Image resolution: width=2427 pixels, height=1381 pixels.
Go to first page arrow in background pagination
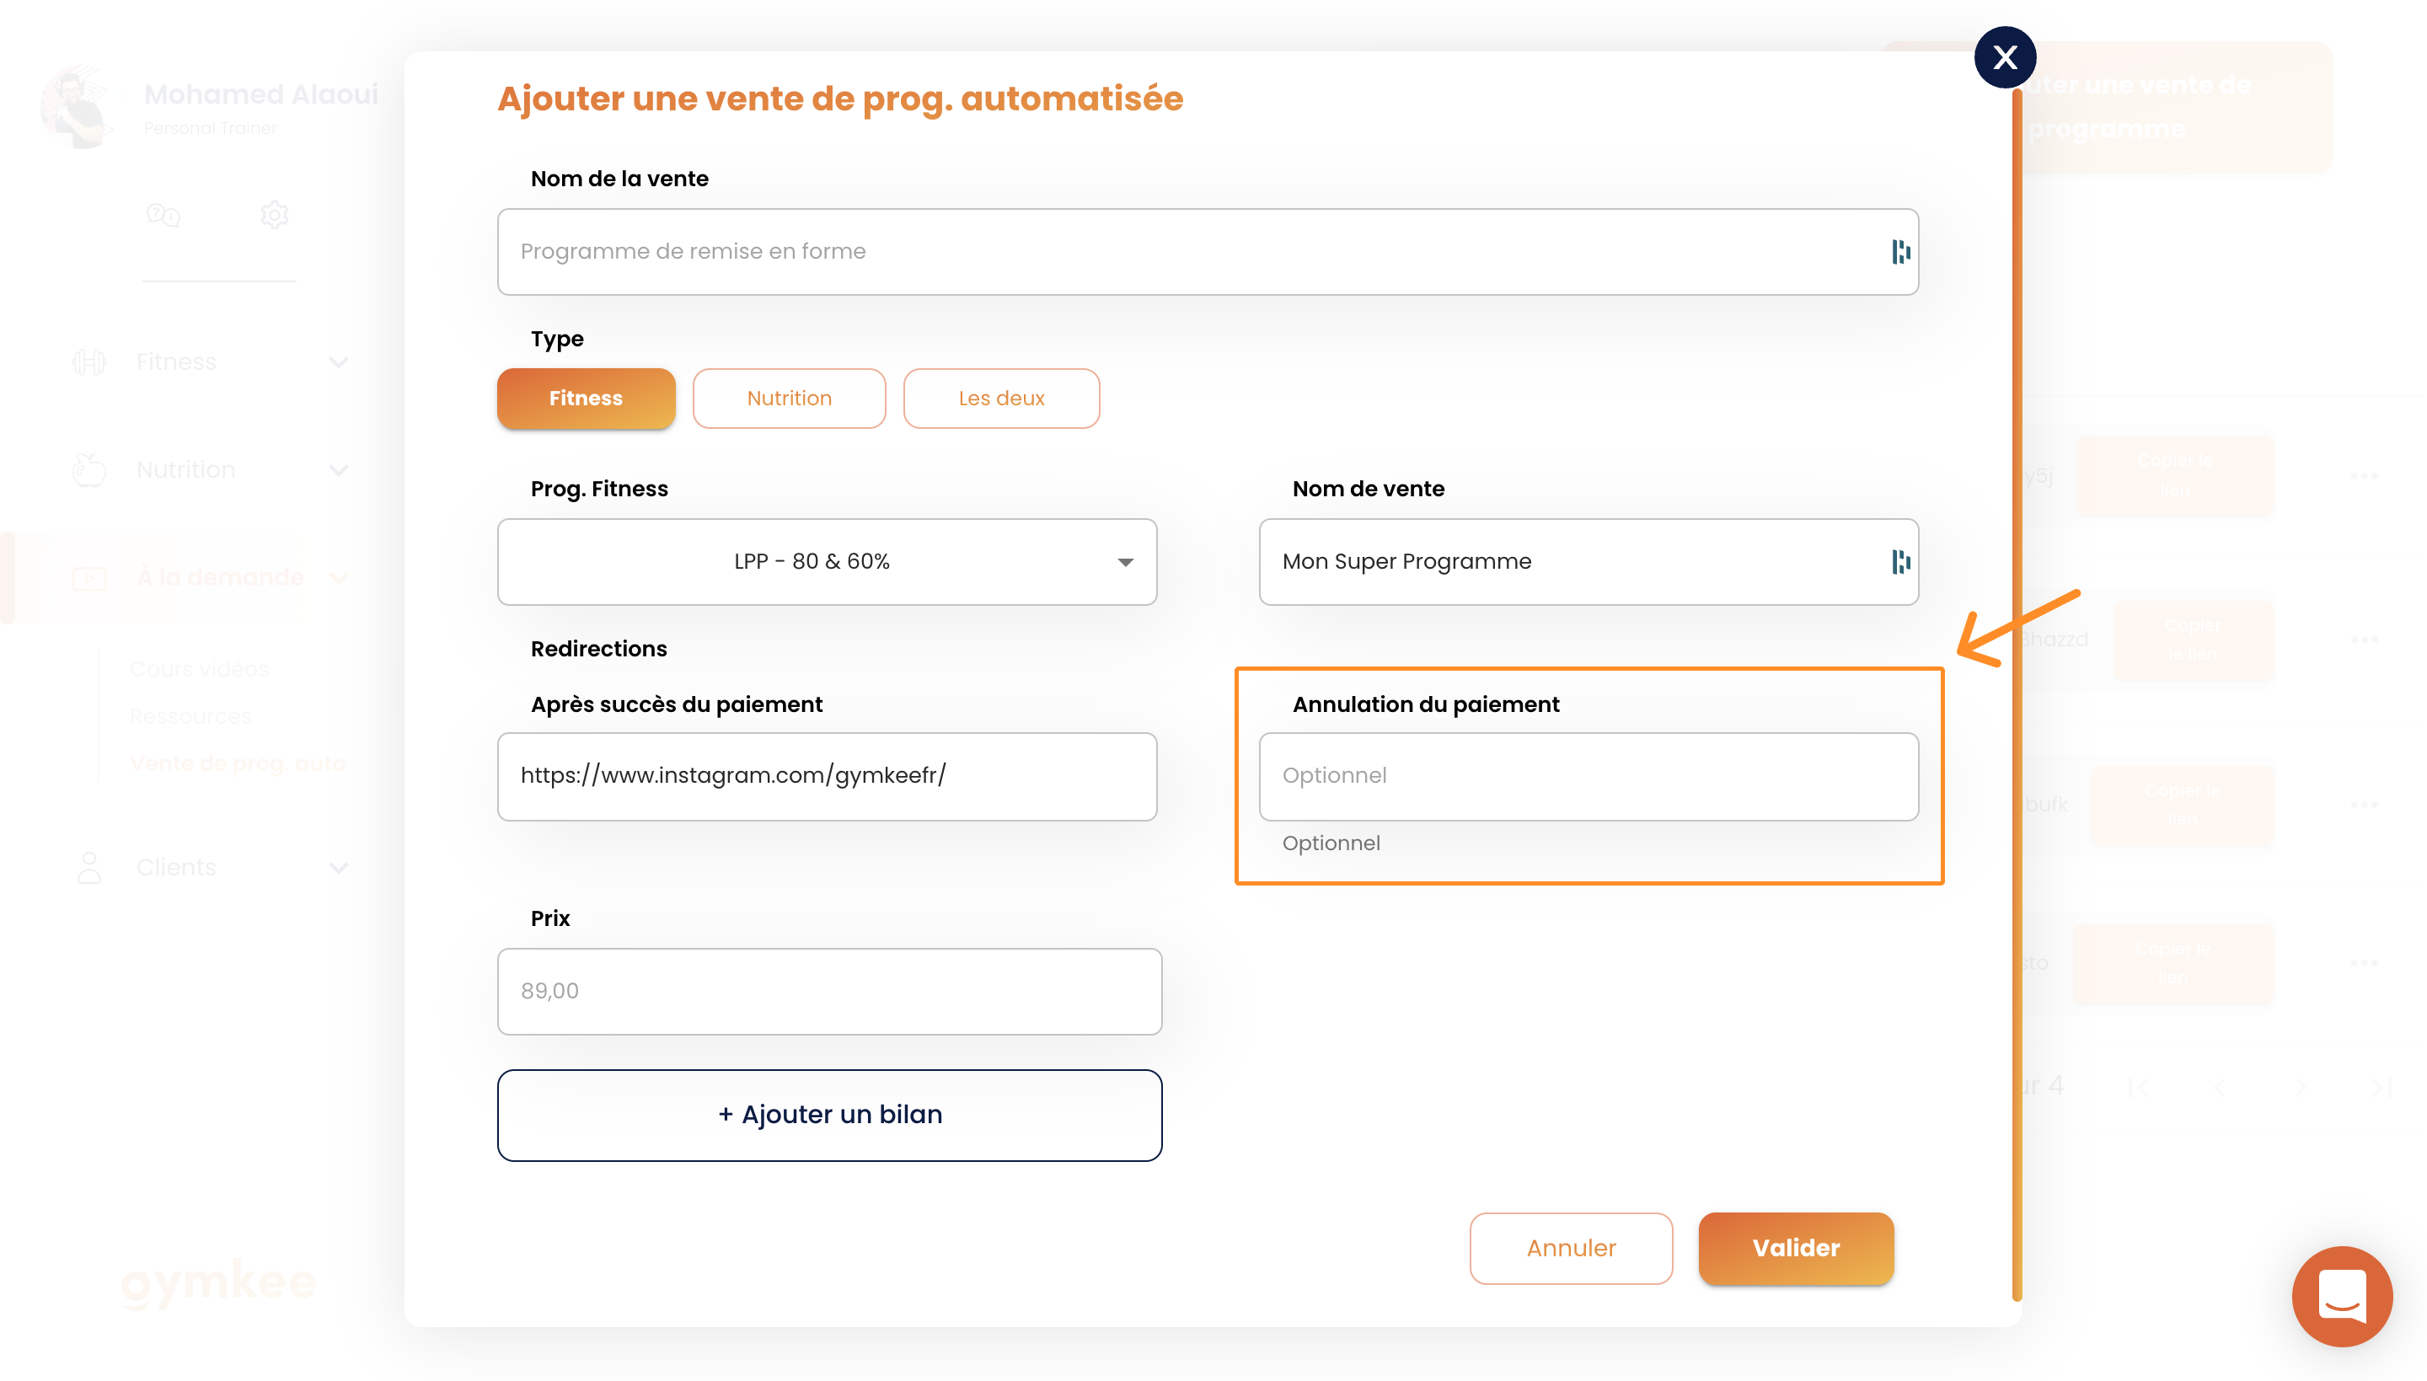2138,1087
